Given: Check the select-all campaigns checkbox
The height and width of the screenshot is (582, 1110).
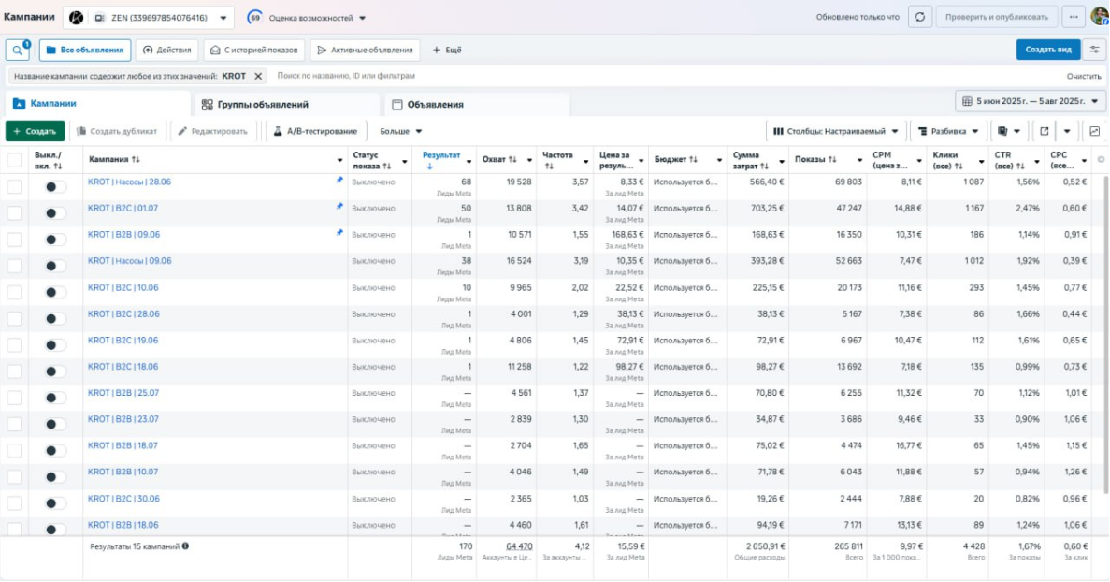Looking at the screenshot, I should click(14, 160).
